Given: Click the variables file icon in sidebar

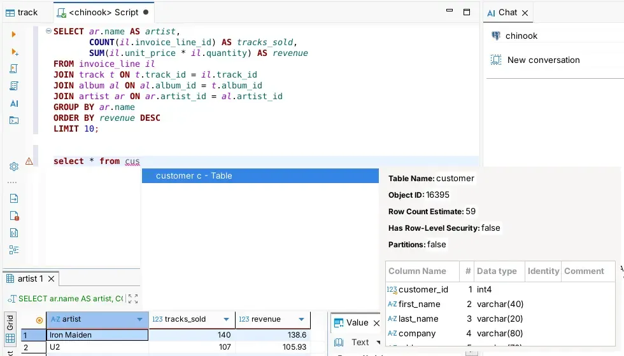Looking at the screenshot, I should click(x=14, y=233).
